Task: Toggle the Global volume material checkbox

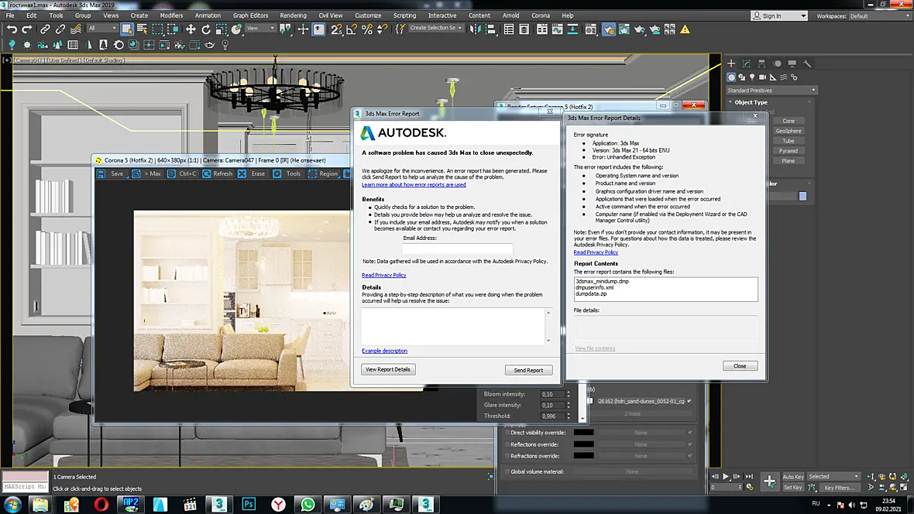Action: pyautogui.click(x=507, y=471)
